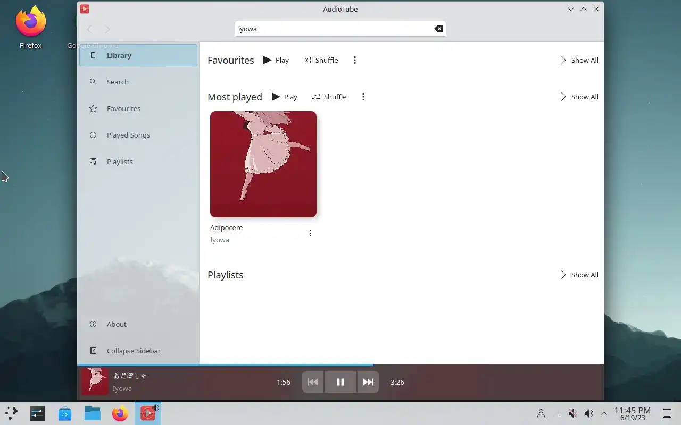Click the Adipocere album cover
Screen dimensions: 681x425
pos(263,164)
